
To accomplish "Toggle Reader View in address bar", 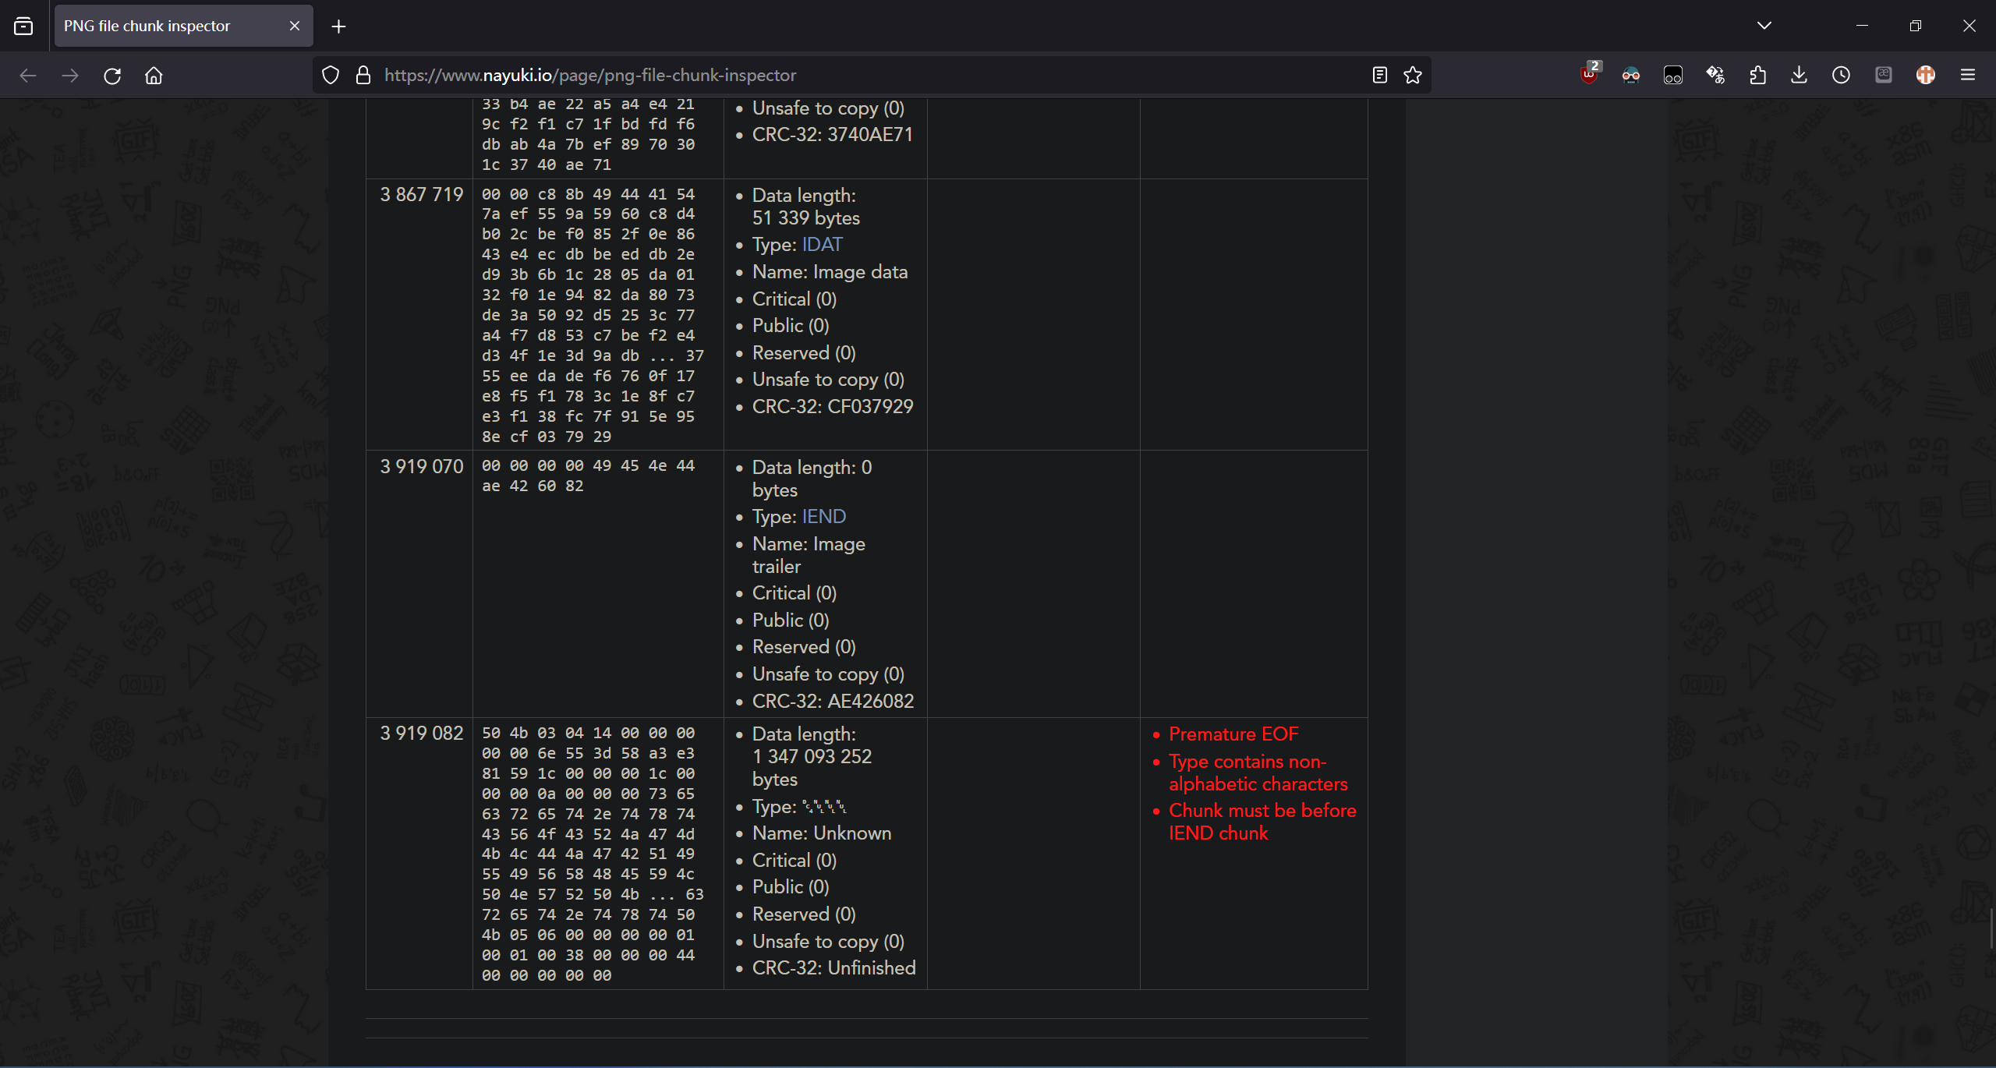I will (1379, 75).
